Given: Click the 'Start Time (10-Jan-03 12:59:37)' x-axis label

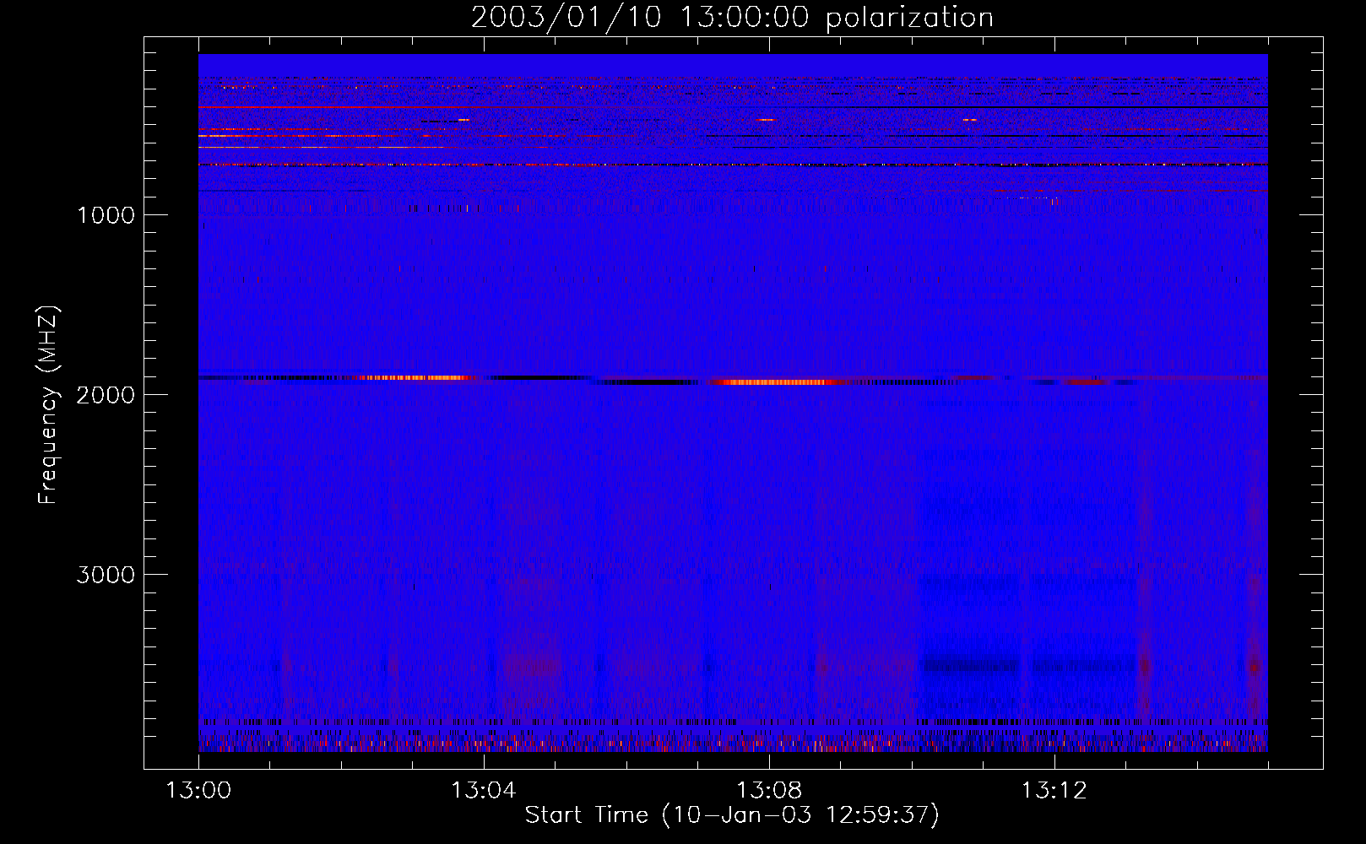Looking at the screenshot, I should click(732, 815).
